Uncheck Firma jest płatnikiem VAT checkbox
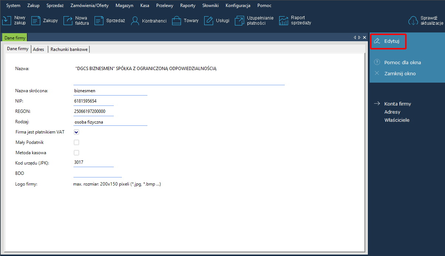 pyautogui.click(x=76, y=132)
